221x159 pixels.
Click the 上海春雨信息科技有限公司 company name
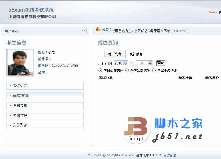point(32,17)
